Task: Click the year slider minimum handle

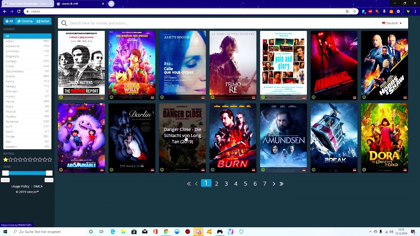Action: [6, 173]
